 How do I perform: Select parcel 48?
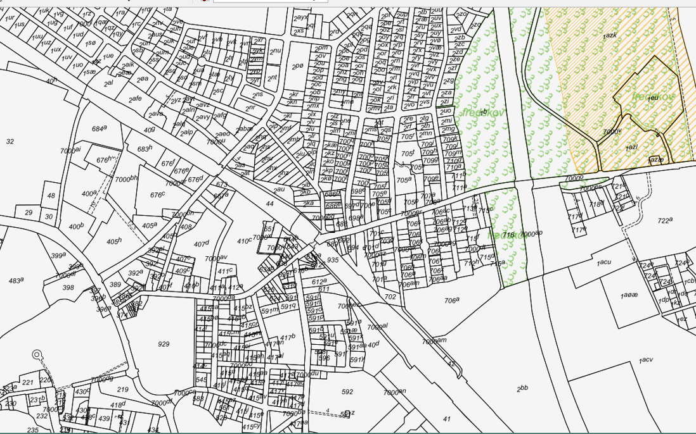51,195
